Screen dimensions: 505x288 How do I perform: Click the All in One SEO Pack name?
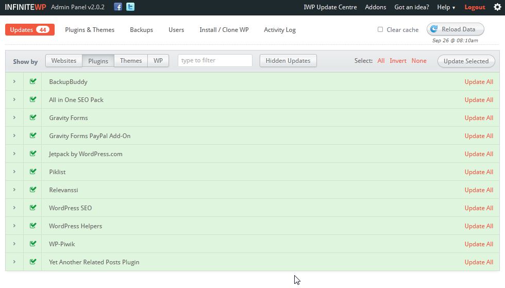pos(76,100)
